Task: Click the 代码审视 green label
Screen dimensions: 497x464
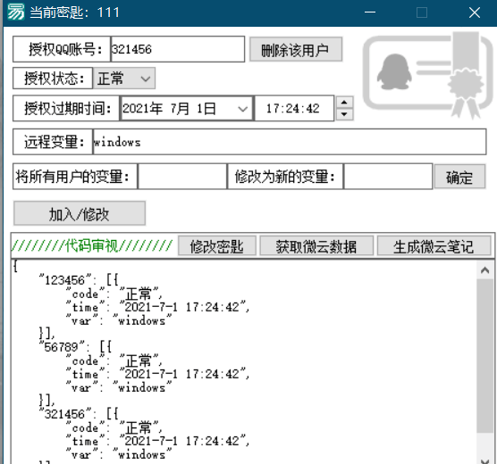Action: coord(92,245)
